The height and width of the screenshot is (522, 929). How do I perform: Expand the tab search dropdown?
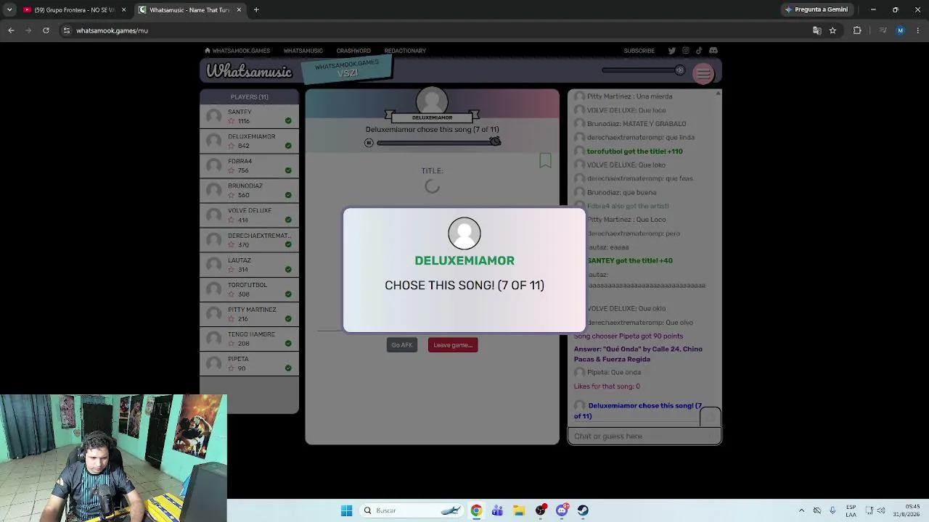(9, 9)
